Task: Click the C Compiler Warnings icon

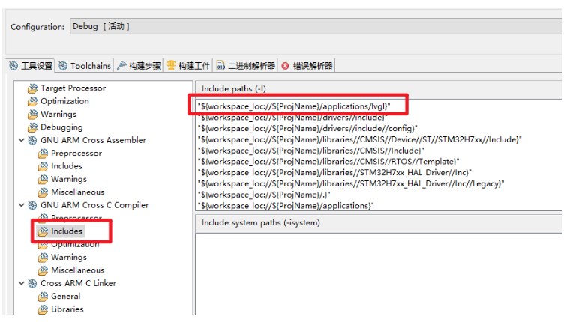Action: (43, 257)
